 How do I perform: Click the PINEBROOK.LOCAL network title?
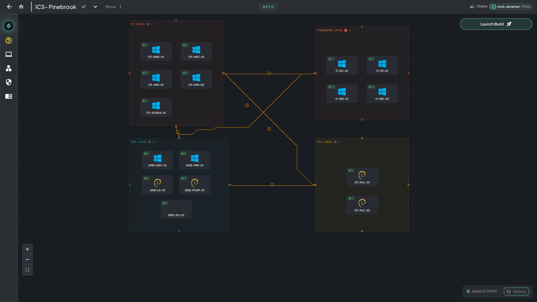pos(330,30)
